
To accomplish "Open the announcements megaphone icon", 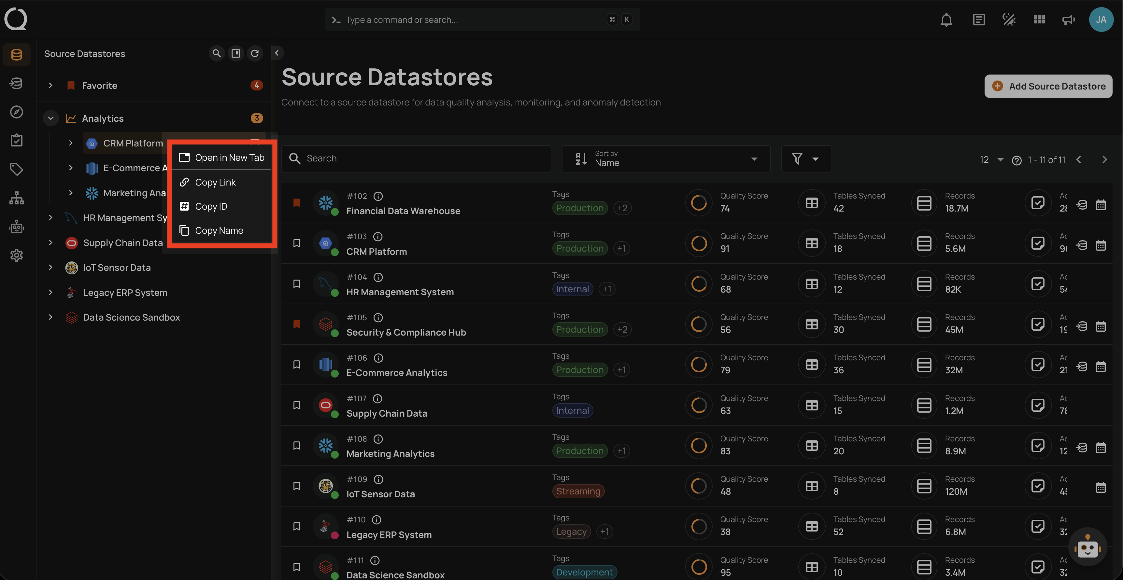I will (1068, 20).
